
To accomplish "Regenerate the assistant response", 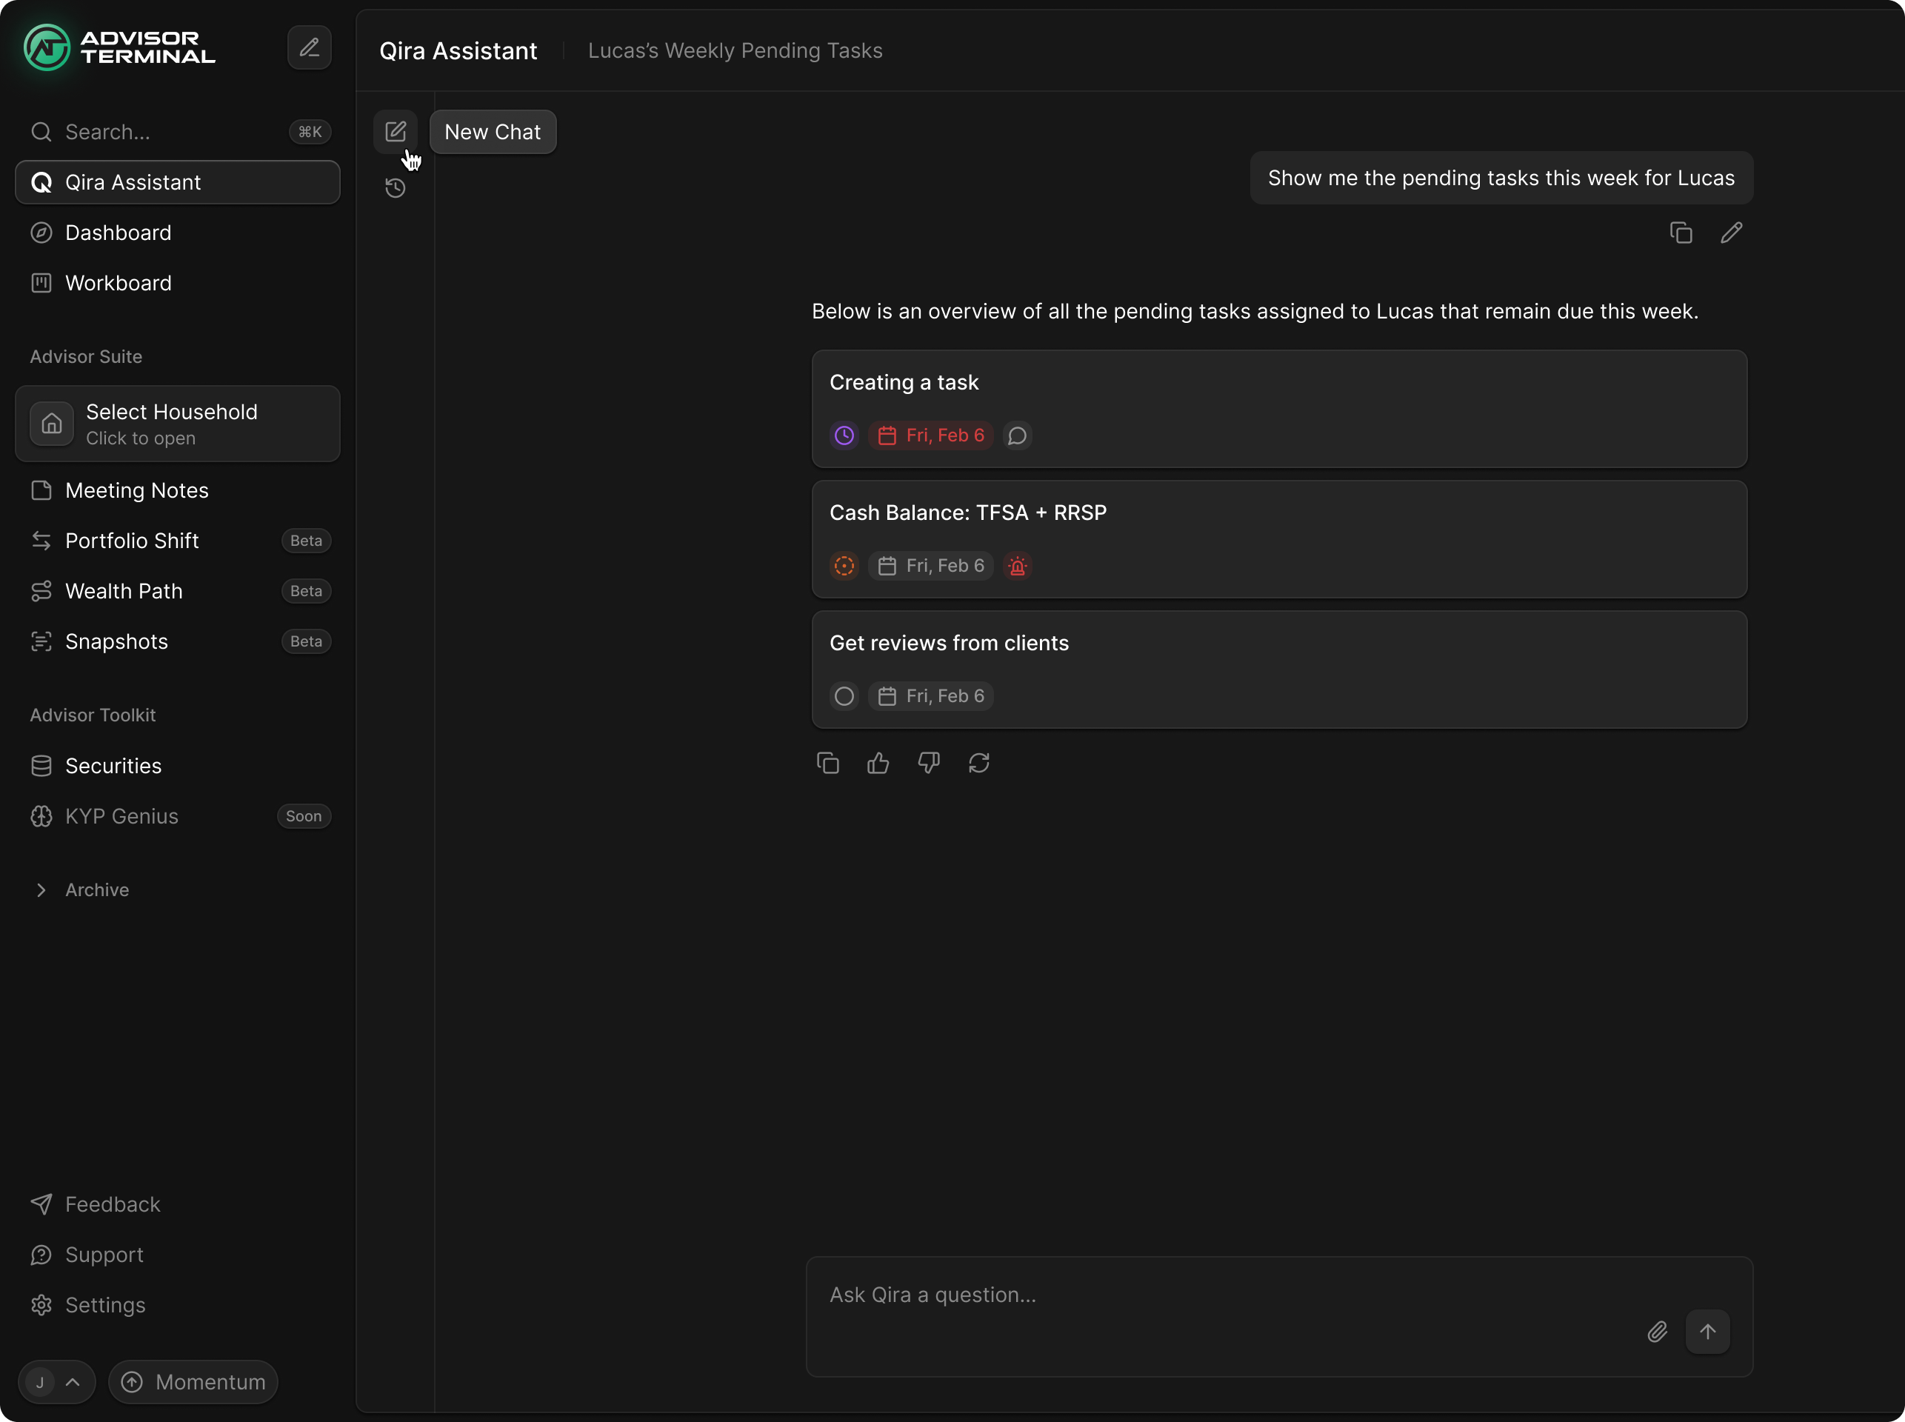I will pos(978,763).
